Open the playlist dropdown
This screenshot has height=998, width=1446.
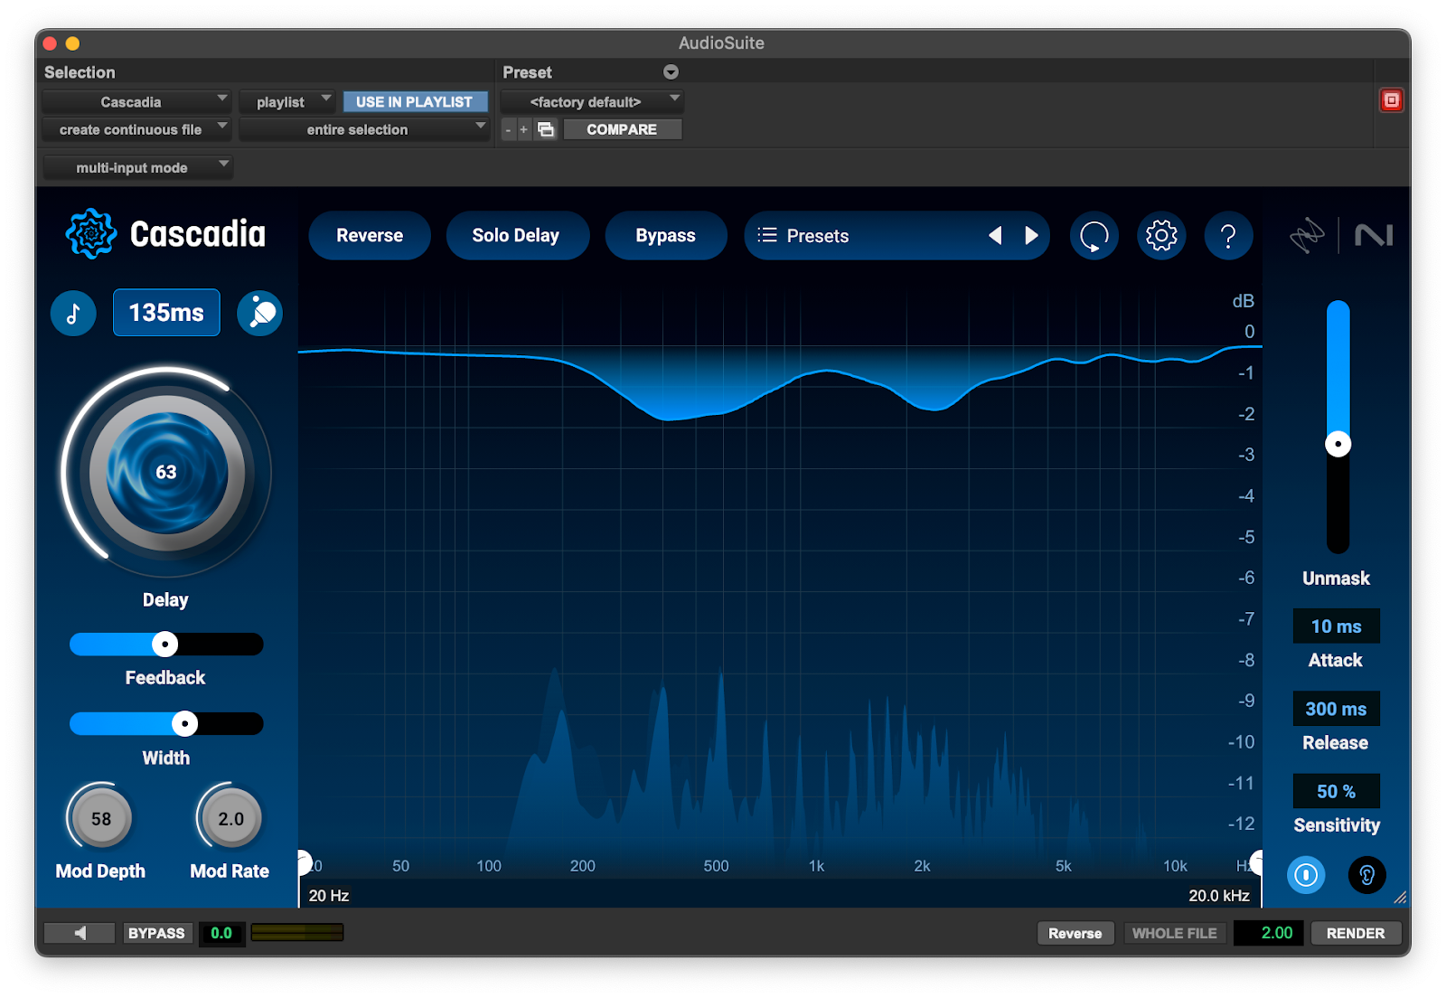tap(287, 102)
